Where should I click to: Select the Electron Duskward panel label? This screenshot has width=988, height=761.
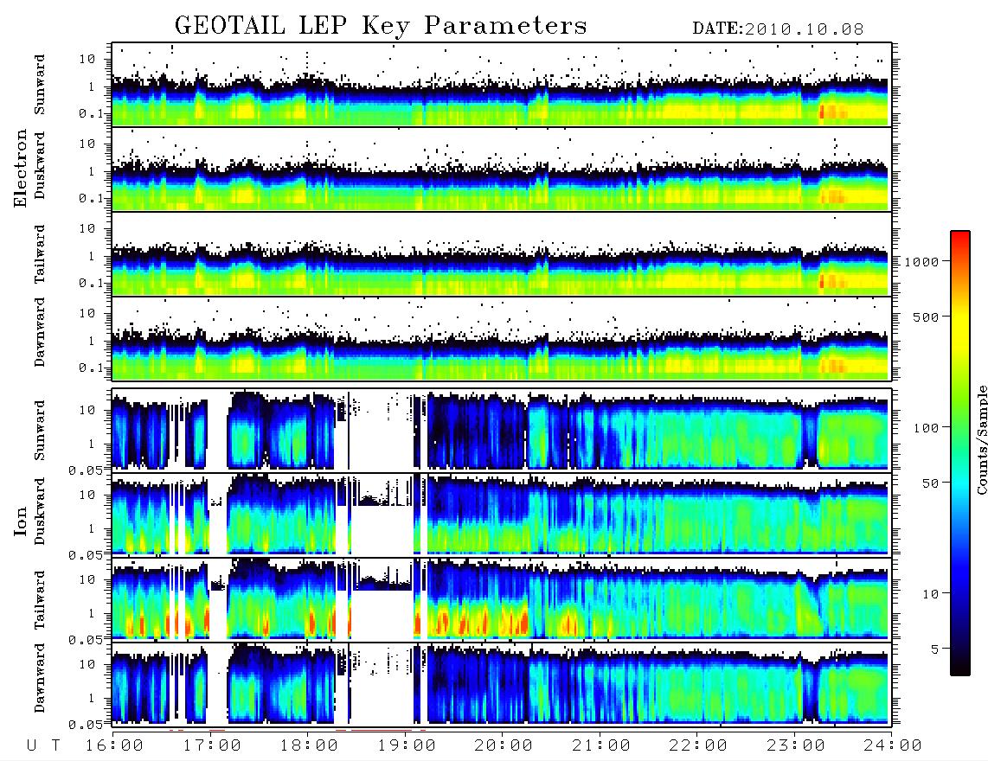[x=40, y=165]
